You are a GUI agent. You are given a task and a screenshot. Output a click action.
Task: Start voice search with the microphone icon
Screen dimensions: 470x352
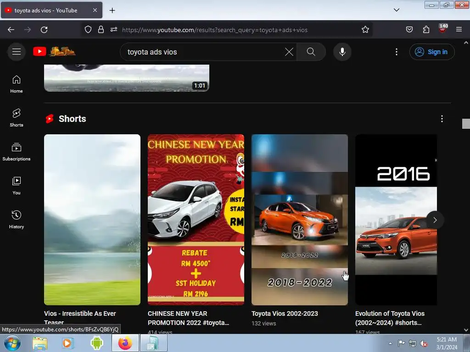click(342, 52)
